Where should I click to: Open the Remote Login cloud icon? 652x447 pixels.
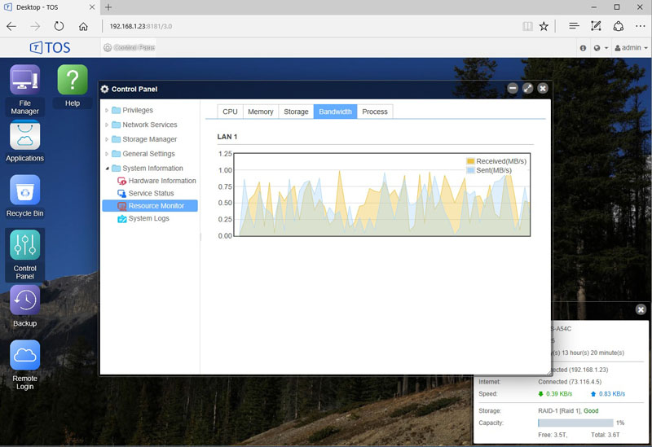[24, 356]
